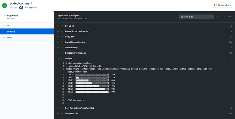Go to previous search result arrow
The width and height of the screenshot is (235, 119).
click(x=218, y=17)
